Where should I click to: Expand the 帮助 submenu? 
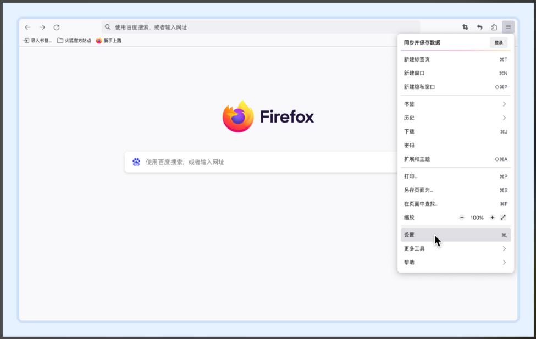(x=456, y=262)
